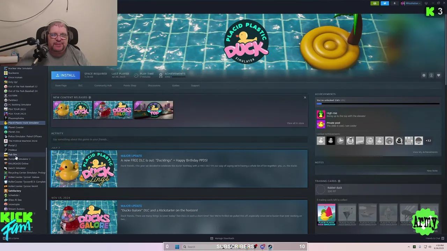Open the Private pool achievement icon
The height and width of the screenshot is (251, 447).
click(321, 124)
